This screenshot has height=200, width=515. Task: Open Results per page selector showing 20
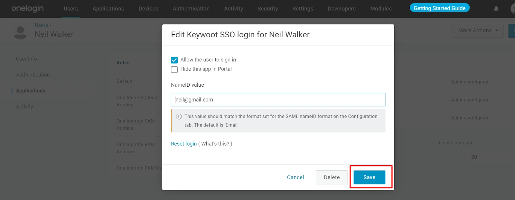[x=490, y=157]
